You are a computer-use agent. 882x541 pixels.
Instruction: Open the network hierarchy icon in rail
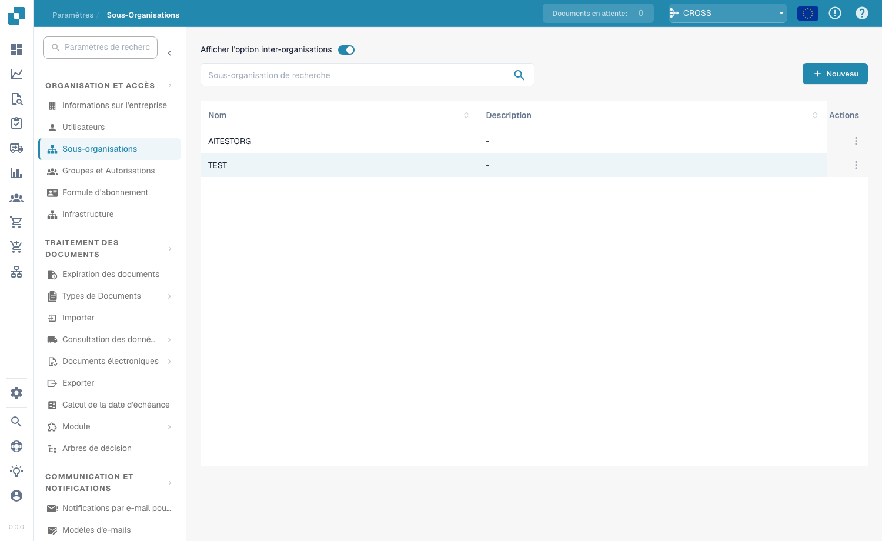tap(16, 272)
